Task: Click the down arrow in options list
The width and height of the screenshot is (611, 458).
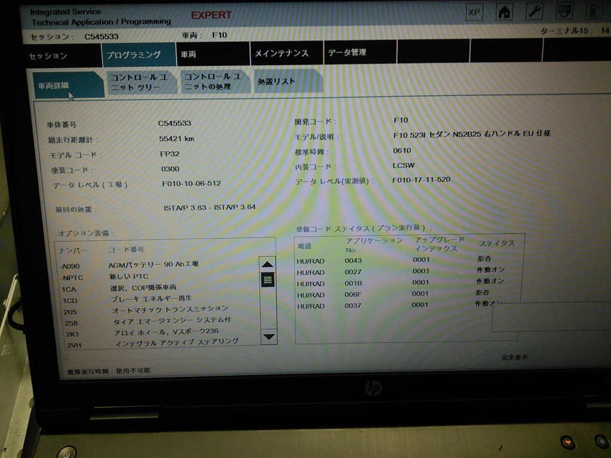Action: point(269,336)
